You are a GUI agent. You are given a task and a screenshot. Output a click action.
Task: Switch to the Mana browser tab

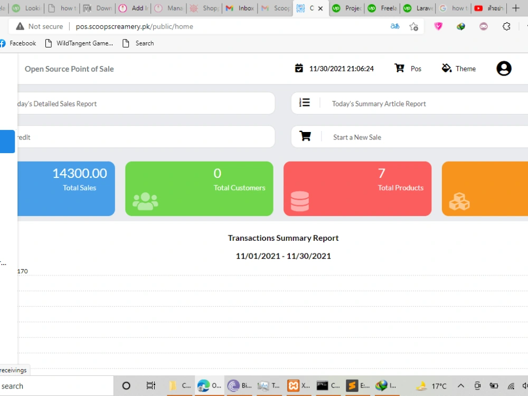tap(169, 8)
